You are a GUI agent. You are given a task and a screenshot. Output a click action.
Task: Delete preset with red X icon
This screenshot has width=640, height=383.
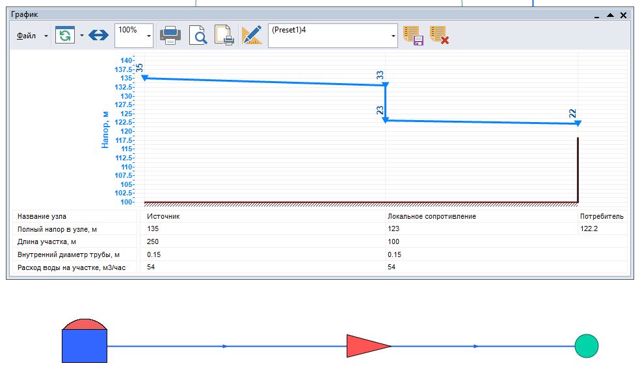440,36
